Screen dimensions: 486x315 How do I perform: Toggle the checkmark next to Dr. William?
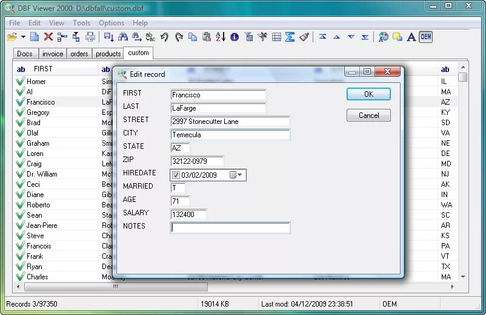click(x=20, y=174)
